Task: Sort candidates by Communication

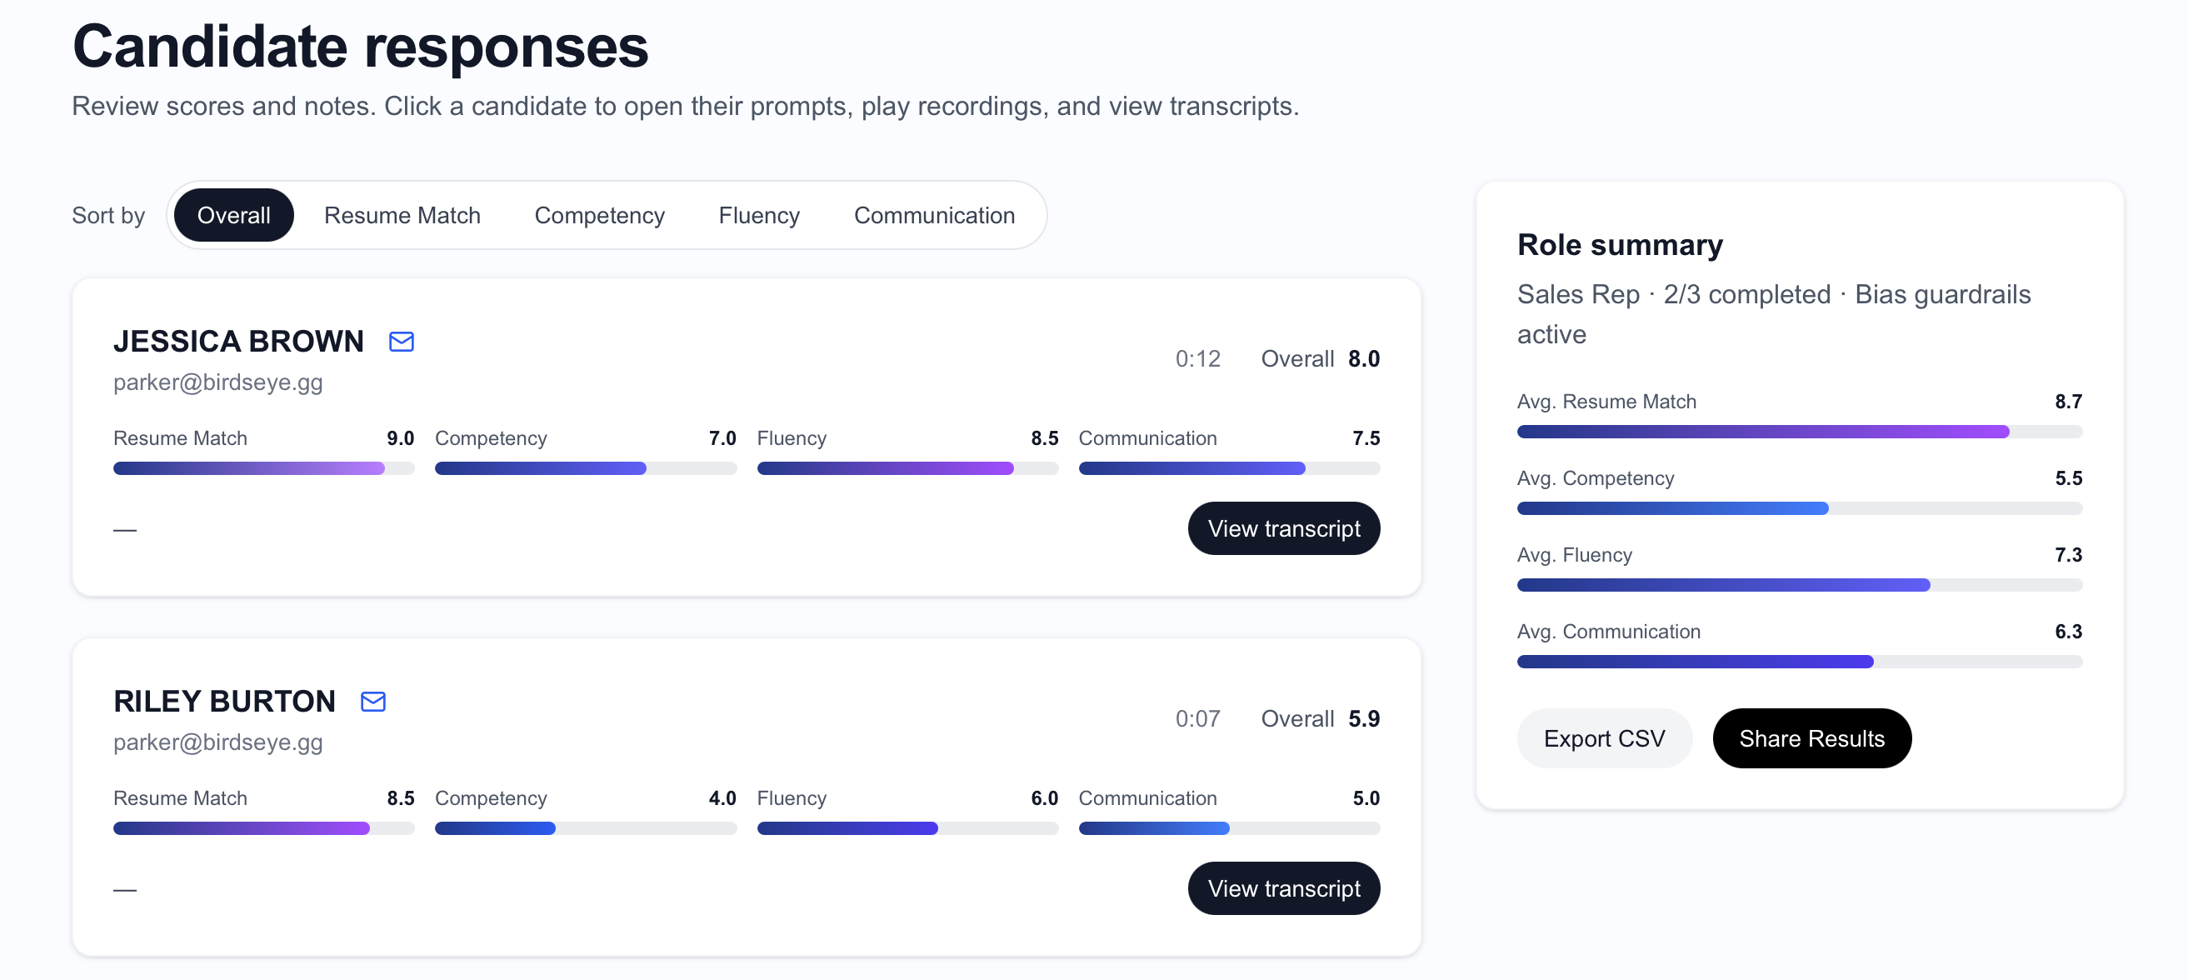Action: click(x=933, y=216)
